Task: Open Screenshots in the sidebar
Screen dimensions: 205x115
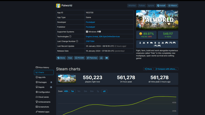Action: (x=44, y=107)
